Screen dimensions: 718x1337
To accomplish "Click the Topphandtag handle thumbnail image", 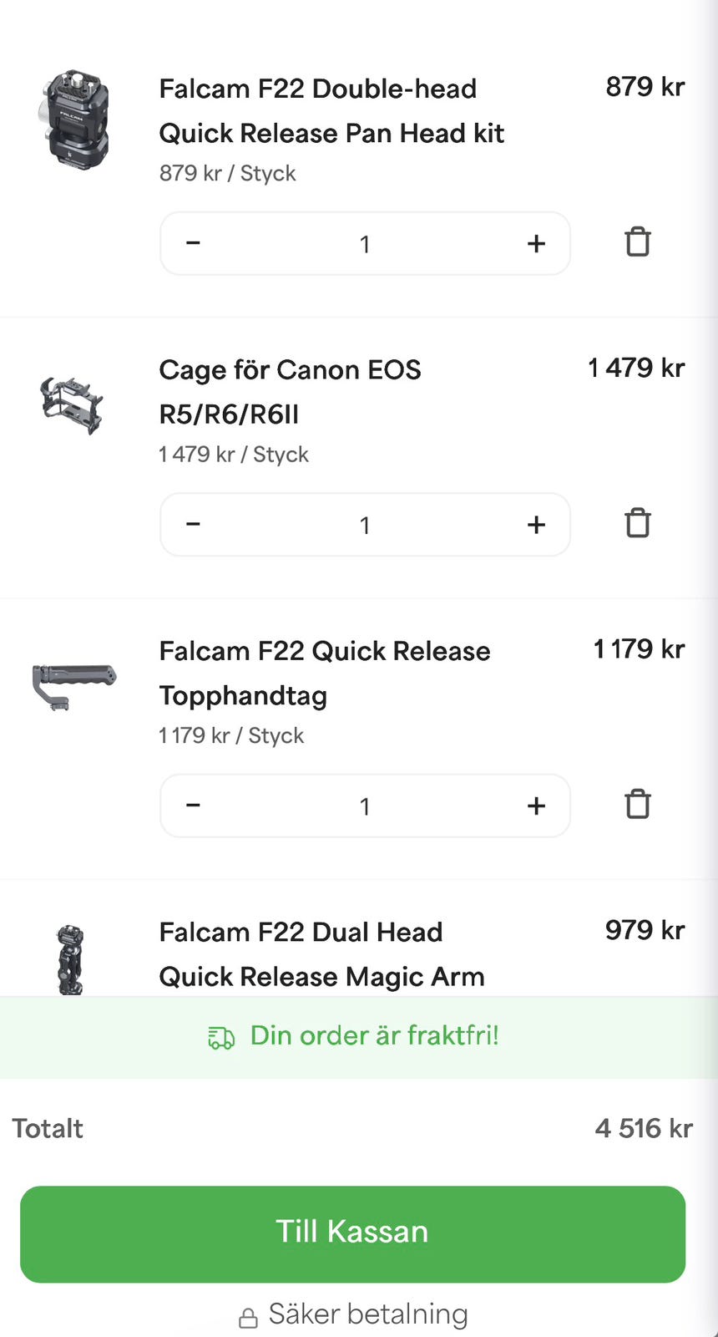I will pyautogui.click(x=73, y=686).
